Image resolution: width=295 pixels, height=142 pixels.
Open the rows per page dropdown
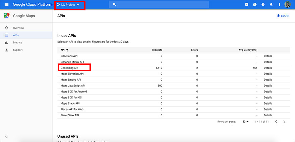pyautogui.click(x=245, y=122)
